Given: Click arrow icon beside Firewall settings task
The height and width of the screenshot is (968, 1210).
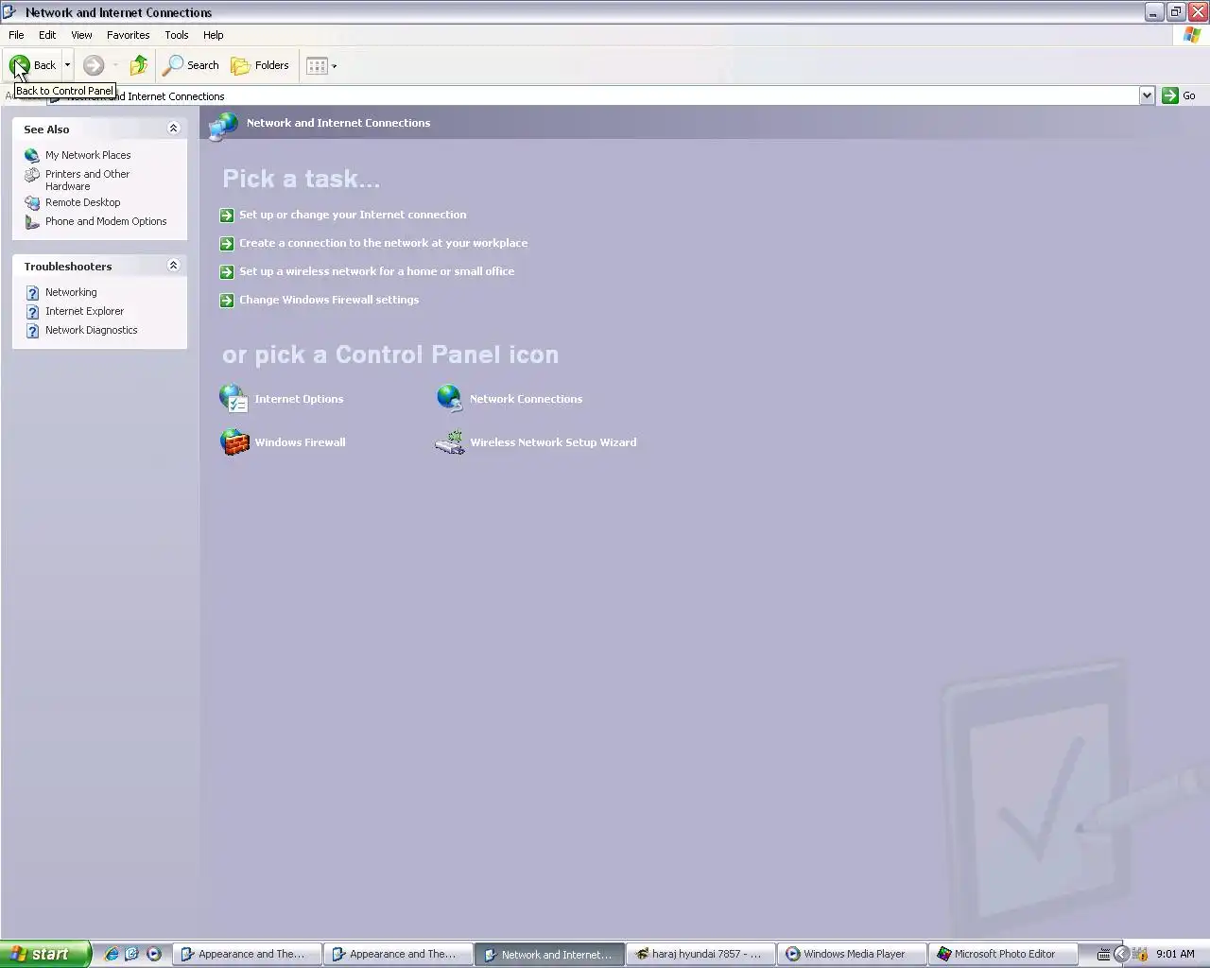Looking at the screenshot, I should (227, 301).
